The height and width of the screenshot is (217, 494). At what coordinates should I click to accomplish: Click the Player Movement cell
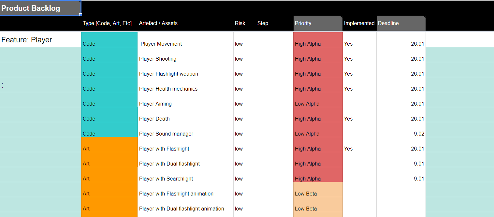coord(186,44)
